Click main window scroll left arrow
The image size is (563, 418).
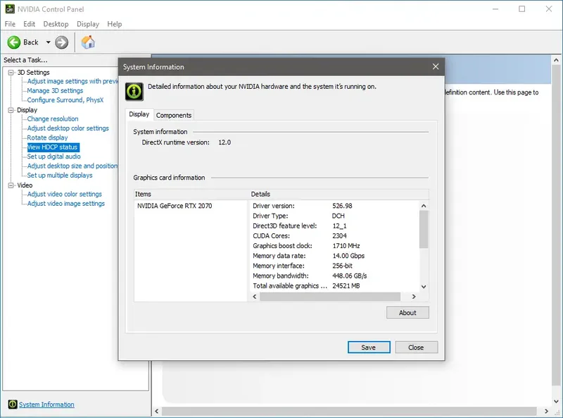click(156, 411)
